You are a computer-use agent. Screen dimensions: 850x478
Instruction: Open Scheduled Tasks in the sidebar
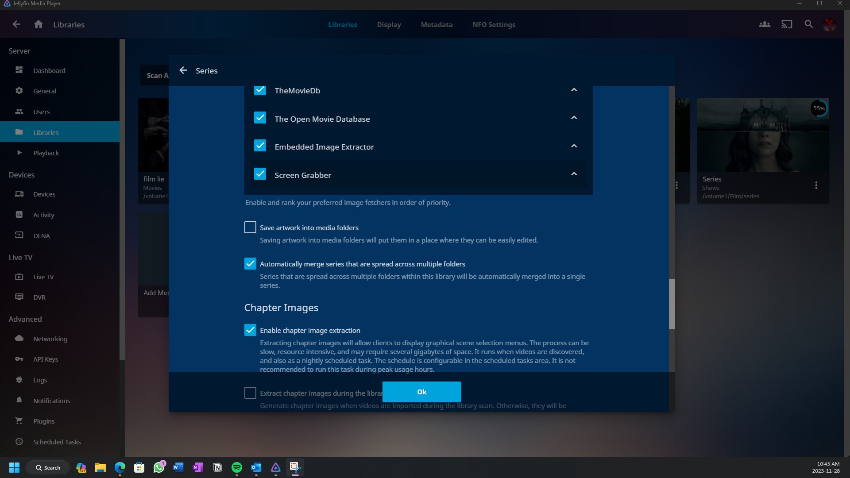tap(57, 442)
